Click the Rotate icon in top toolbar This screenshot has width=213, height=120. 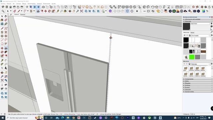click(50, 11)
